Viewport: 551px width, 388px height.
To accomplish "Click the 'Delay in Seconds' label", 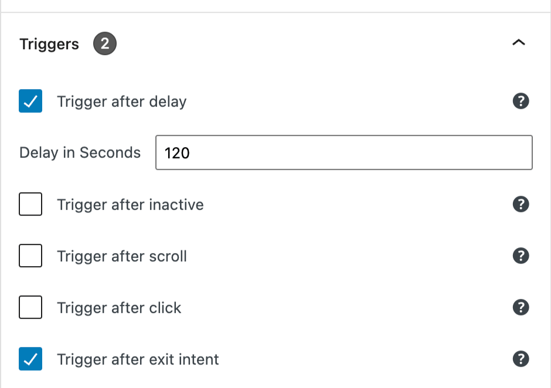I will [80, 153].
